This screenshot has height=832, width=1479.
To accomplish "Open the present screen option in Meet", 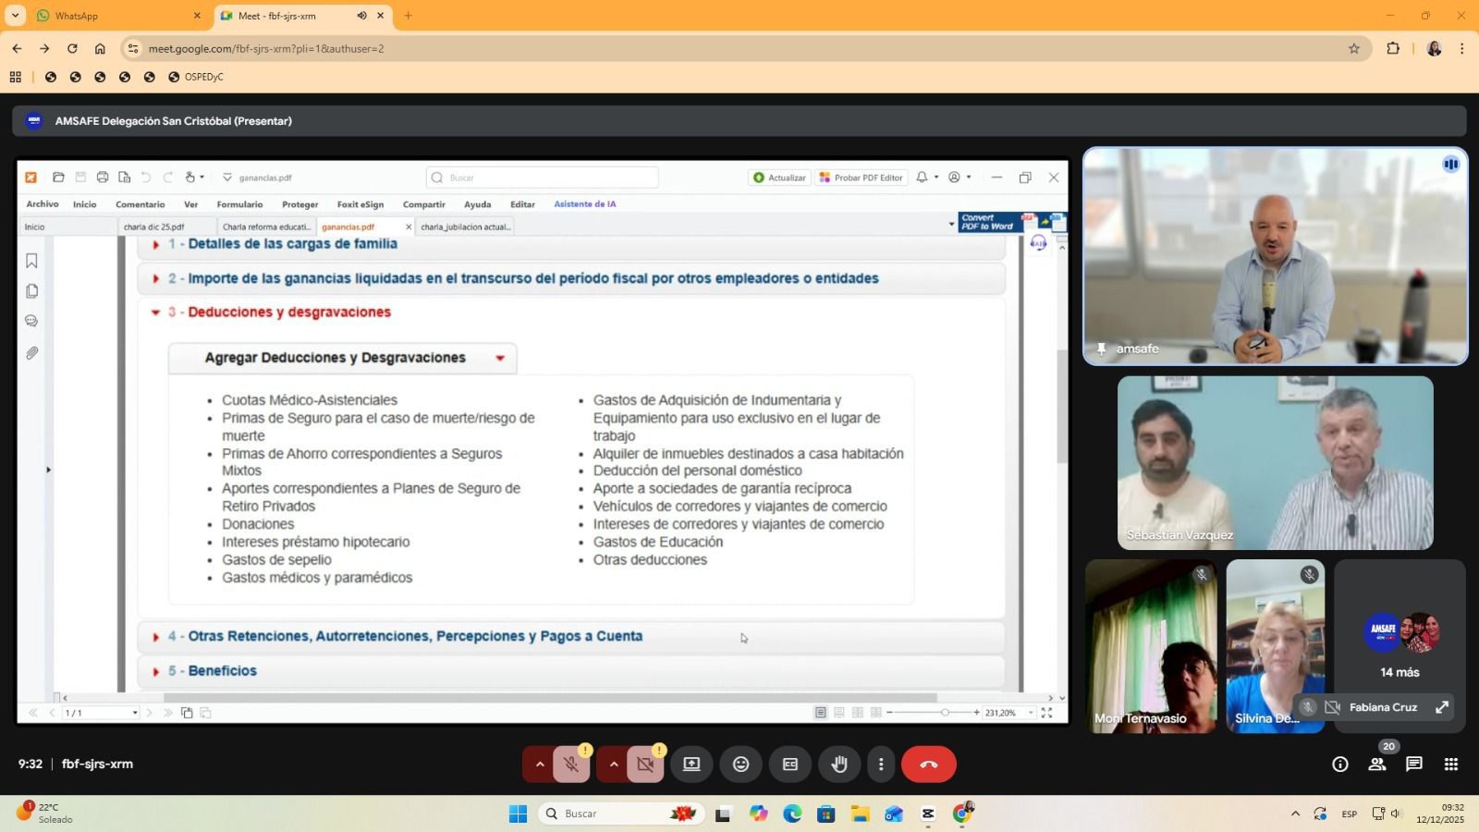I will (x=691, y=765).
